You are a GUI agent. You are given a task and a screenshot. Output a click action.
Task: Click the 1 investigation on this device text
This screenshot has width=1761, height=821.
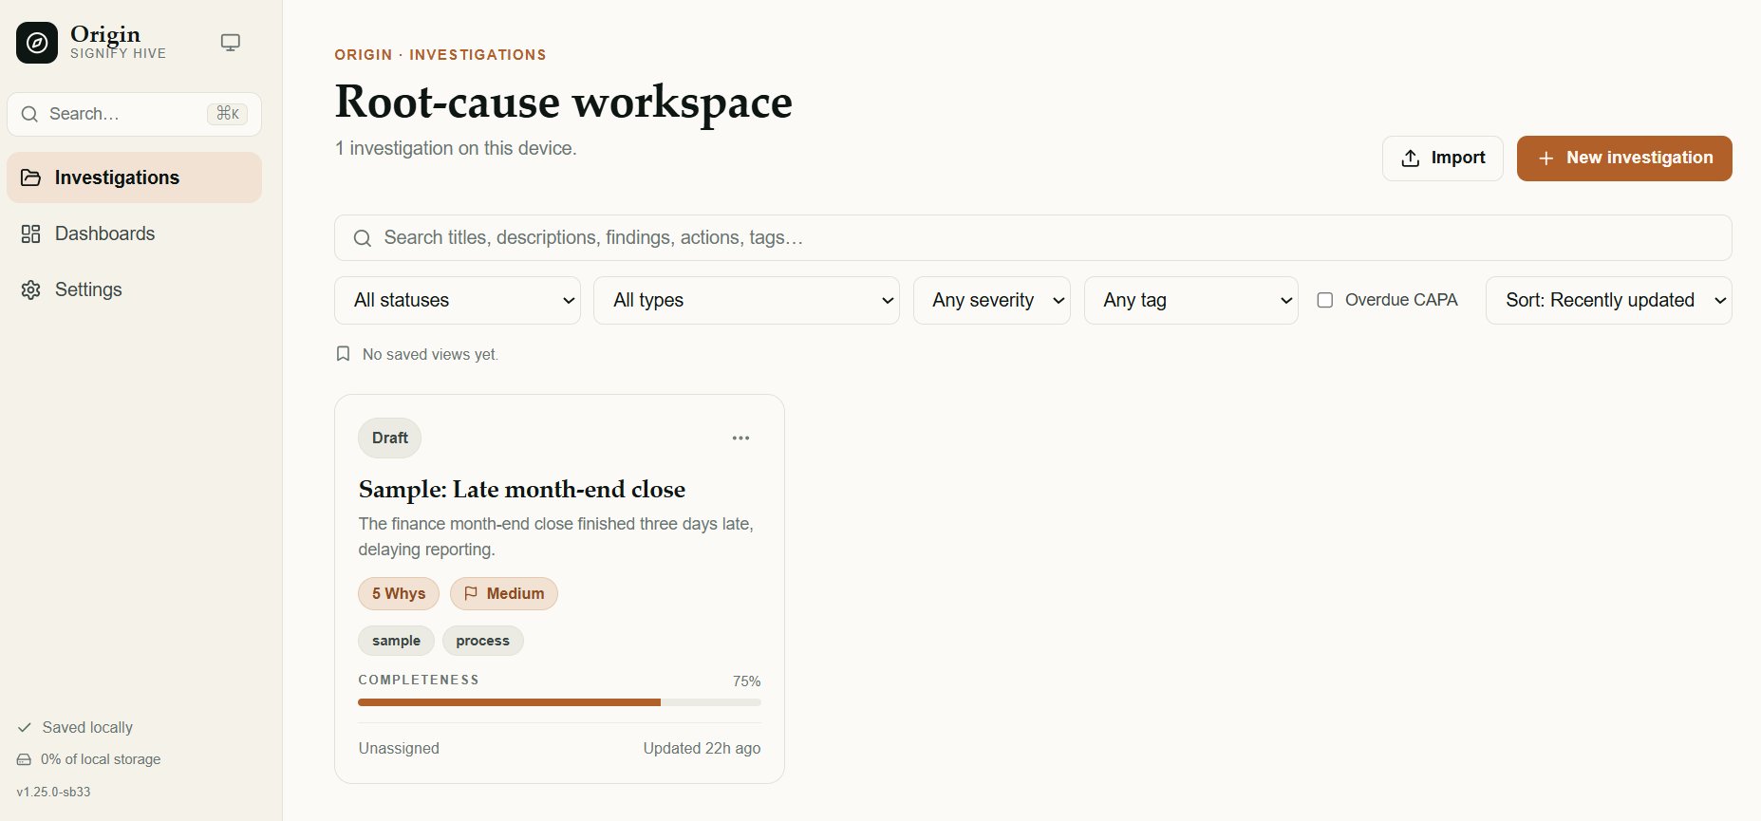[x=456, y=148]
